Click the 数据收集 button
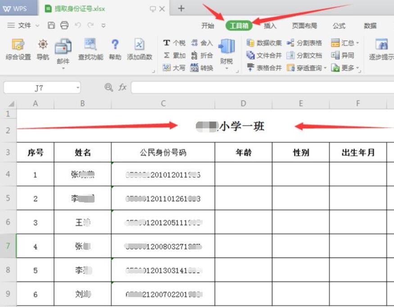 [264, 43]
